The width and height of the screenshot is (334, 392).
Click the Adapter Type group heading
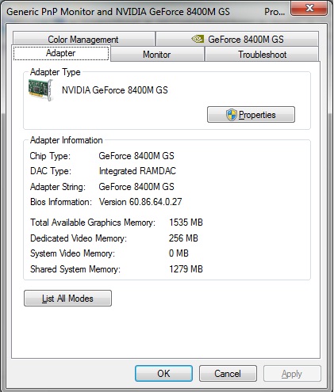56,72
